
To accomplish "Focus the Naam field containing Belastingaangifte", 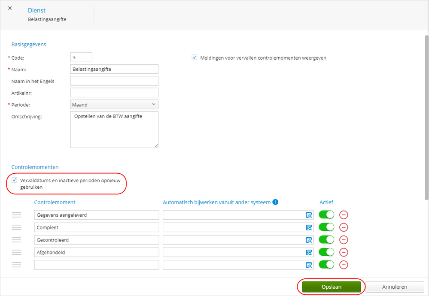I will [x=114, y=69].
